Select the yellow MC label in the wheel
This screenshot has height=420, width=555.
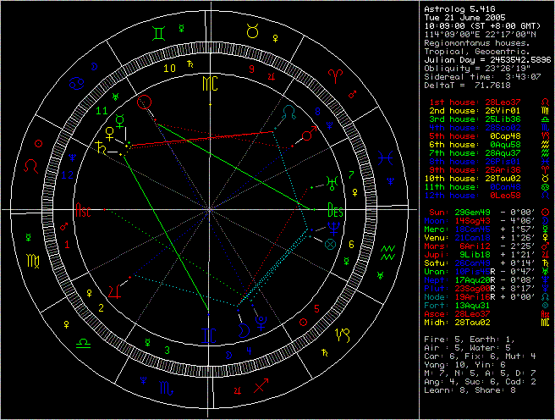pos(210,83)
